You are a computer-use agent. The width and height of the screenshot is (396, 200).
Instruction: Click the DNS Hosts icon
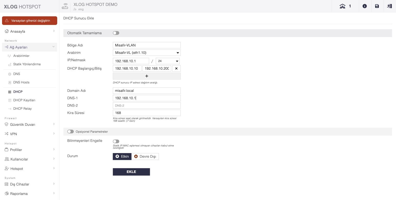pyautogui.click(x=10, y=82)
